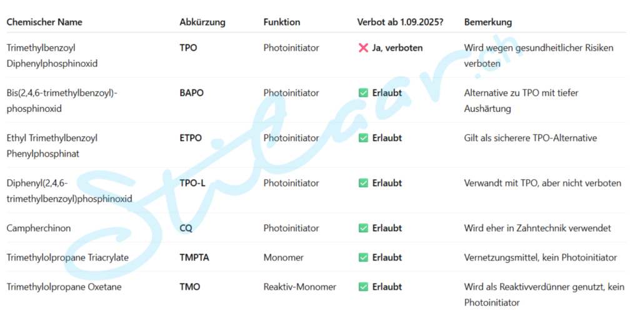Click the 'Reaktiv-Monomer' function cell

(x=300, y=287)
